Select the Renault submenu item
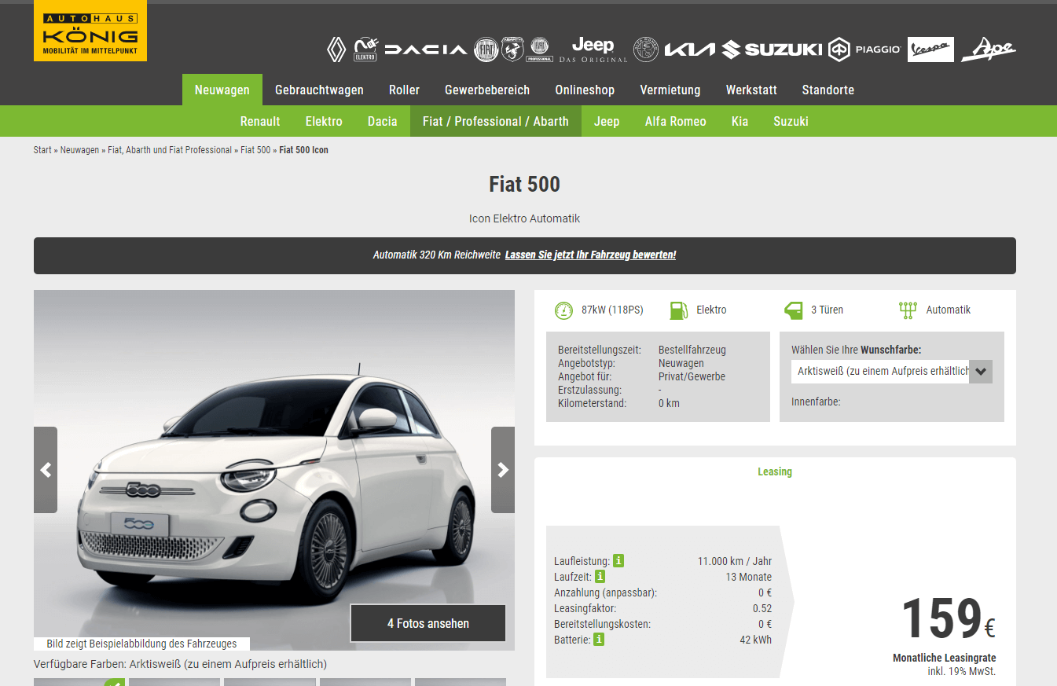1057x686 pixels. (260, 121)
